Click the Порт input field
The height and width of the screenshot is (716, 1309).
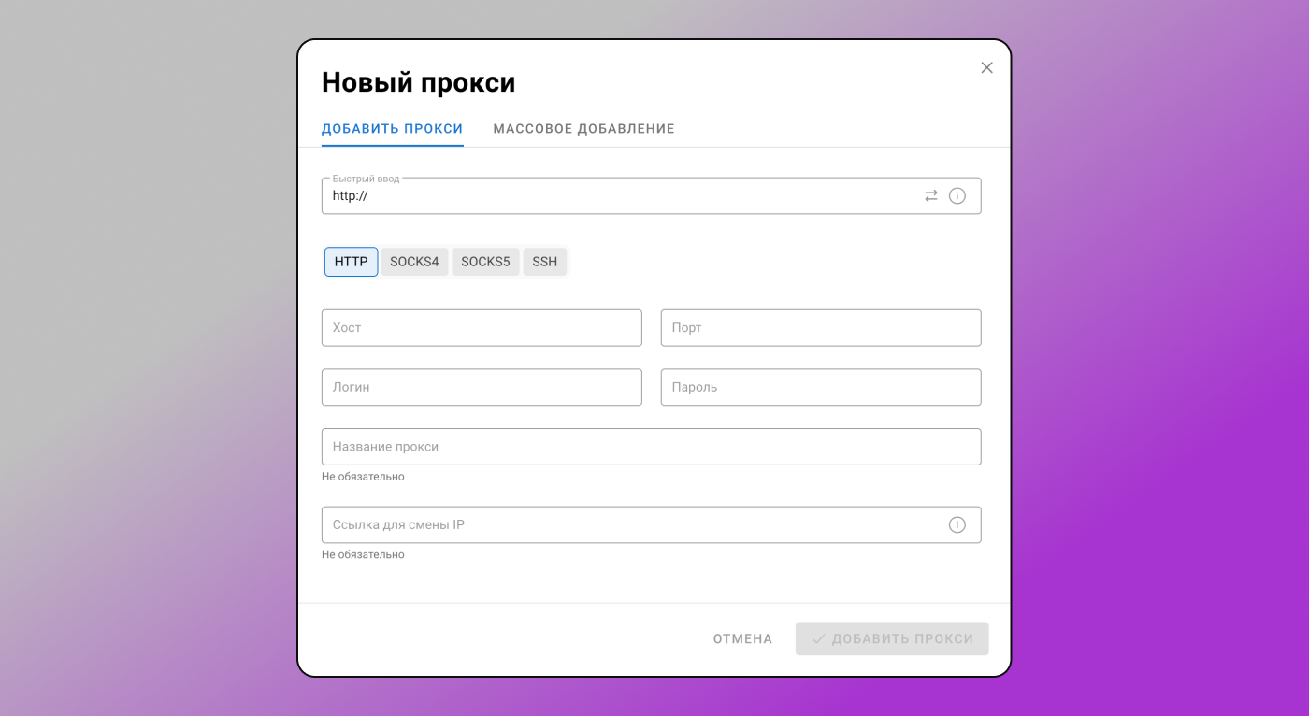pyautogui.click(x=820, y=327)
